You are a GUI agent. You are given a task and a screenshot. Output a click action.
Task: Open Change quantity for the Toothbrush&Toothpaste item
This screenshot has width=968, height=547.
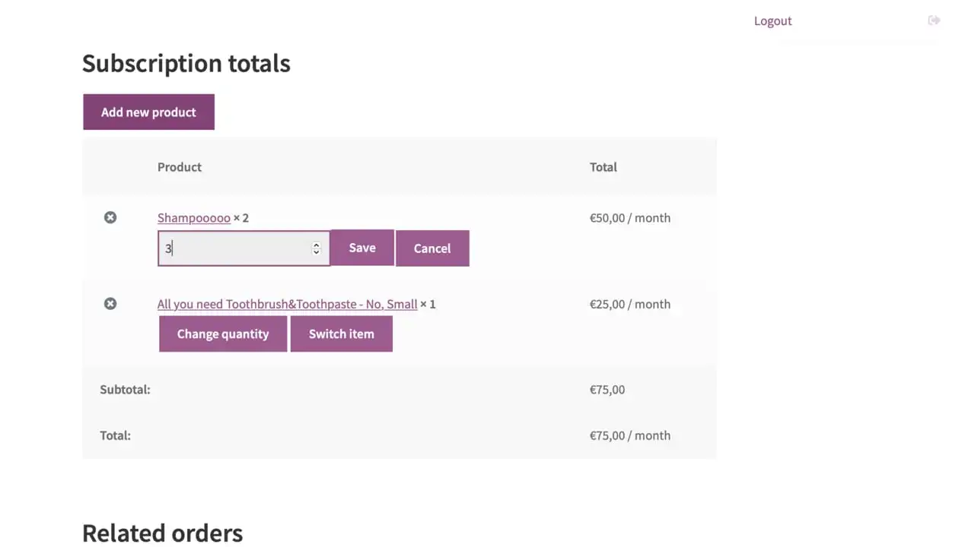click(223, 334)
